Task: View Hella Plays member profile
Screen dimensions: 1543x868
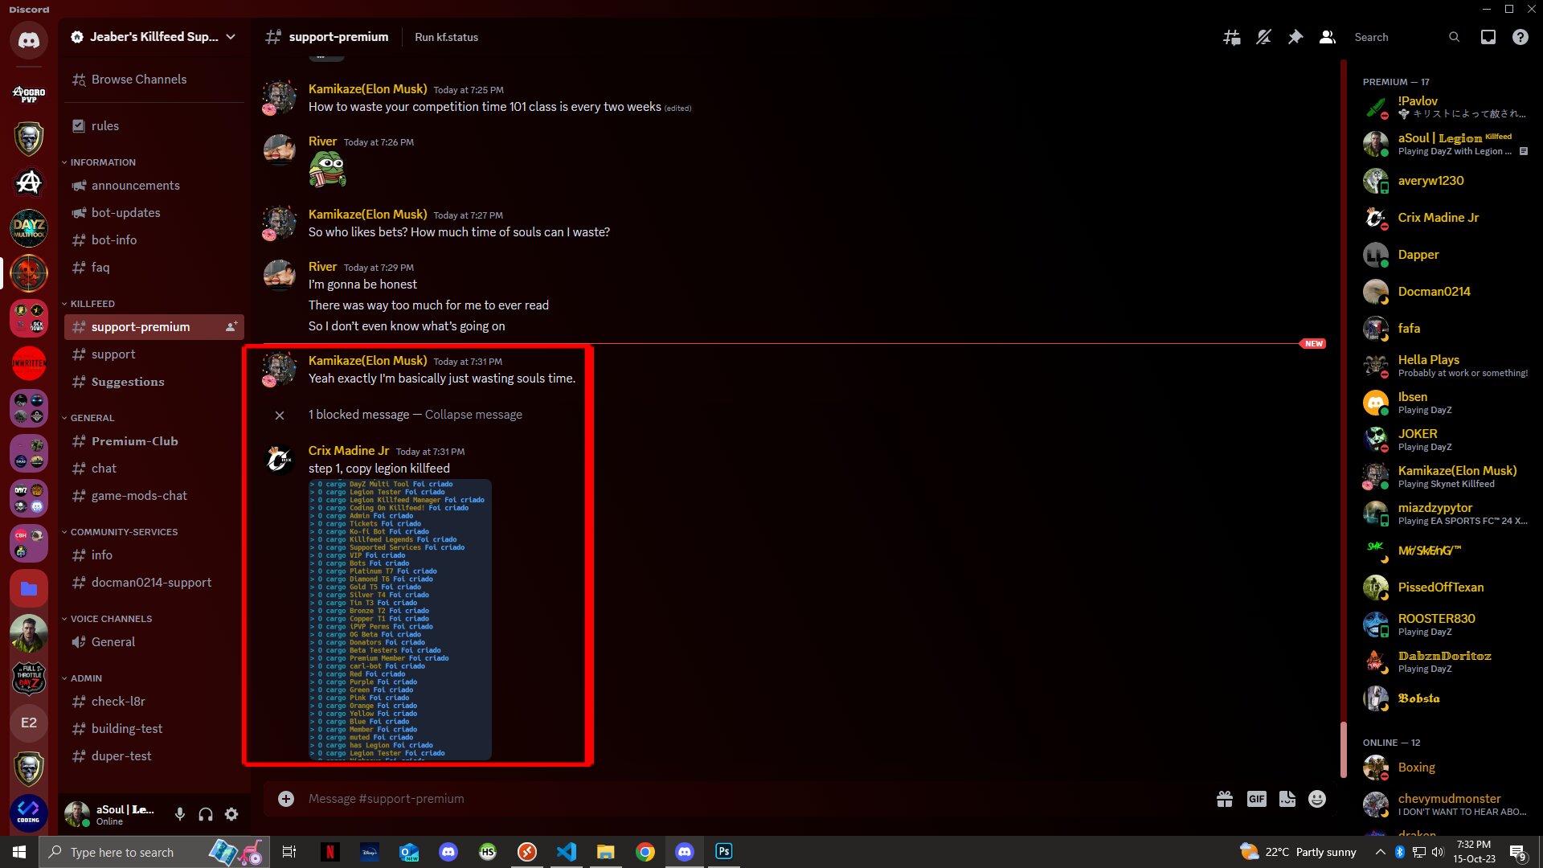Action: [1448, 366]
